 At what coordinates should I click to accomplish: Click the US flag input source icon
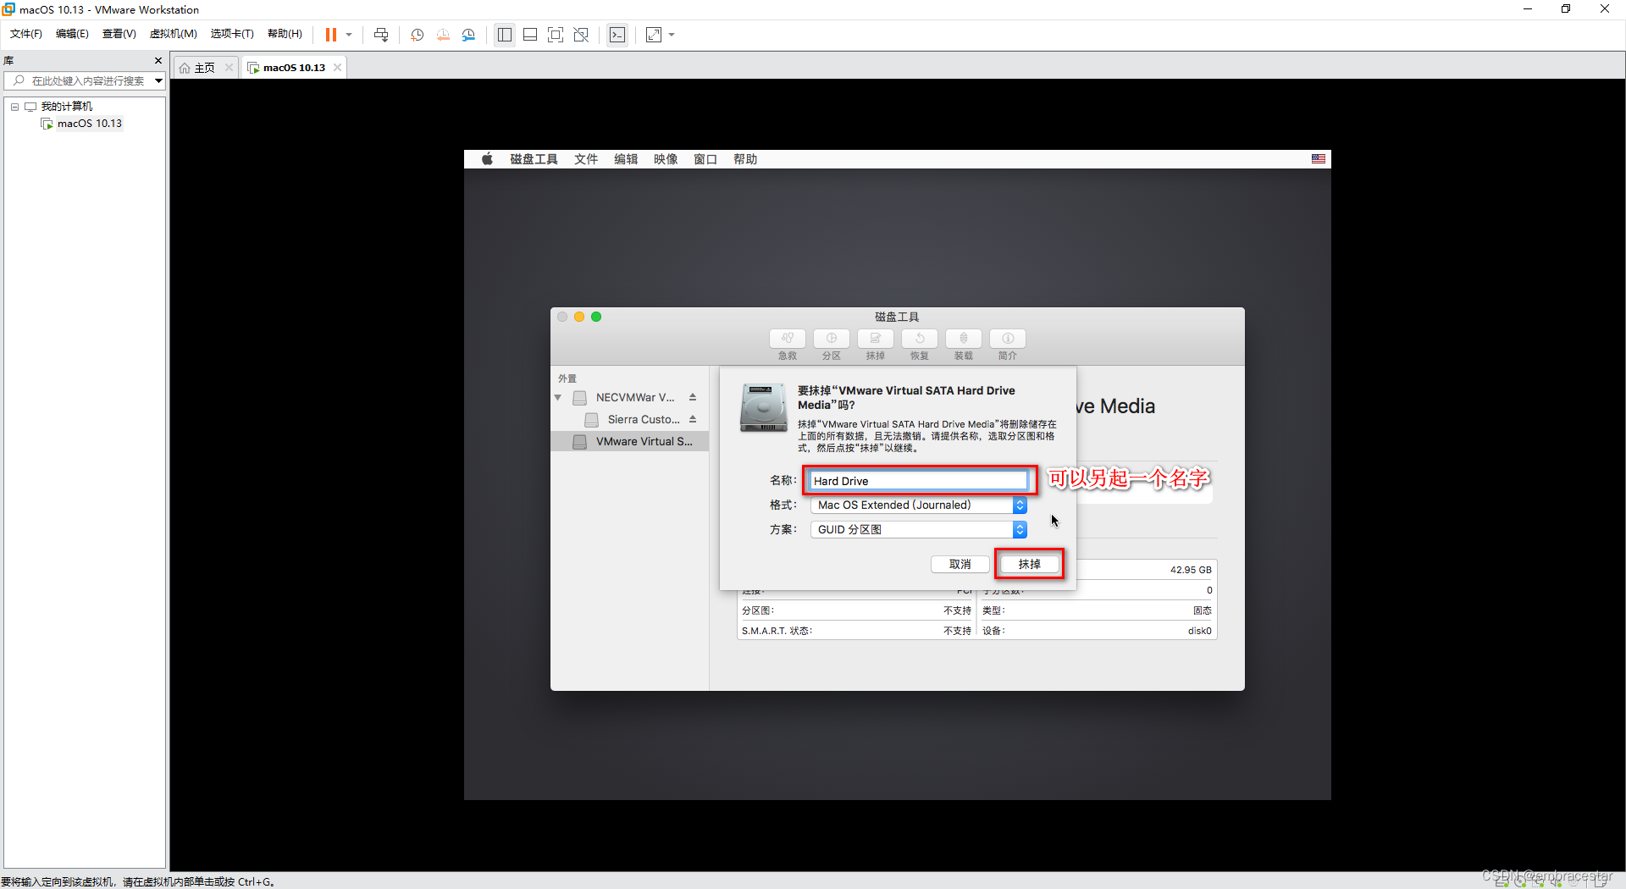pos(1319,159)
